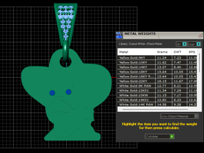The image size is (204, 153).
Task: Click the 9.38 DWT value
Action: pyautogui.click(x=177, y=105)
